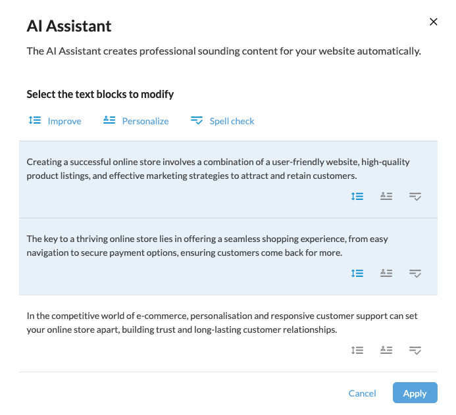456x415 pixels.
Task: Select the Spell check option for all blocks
Action: pos(222,121)
